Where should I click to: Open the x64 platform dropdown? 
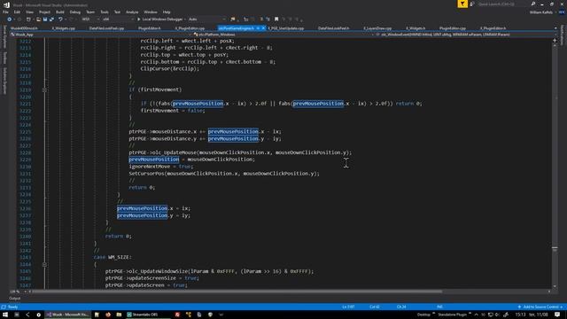click(x=118, y=19)
